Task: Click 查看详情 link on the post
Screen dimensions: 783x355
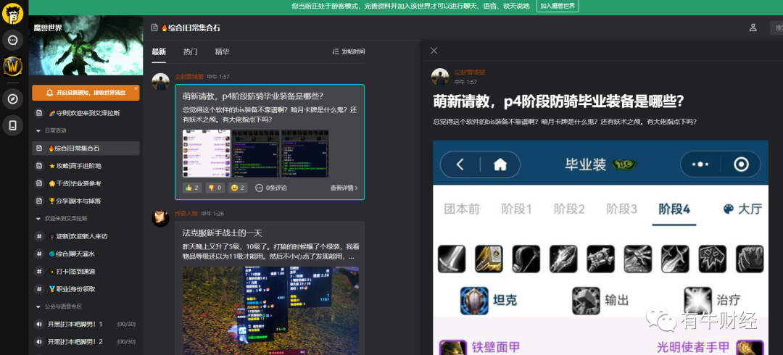Action: point(344,188)
